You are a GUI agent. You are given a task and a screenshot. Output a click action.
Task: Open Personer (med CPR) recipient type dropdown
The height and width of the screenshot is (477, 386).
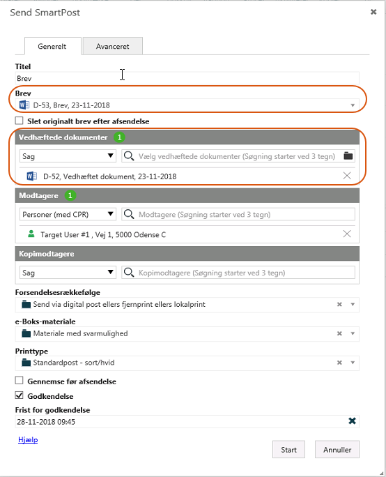(68, 215)
